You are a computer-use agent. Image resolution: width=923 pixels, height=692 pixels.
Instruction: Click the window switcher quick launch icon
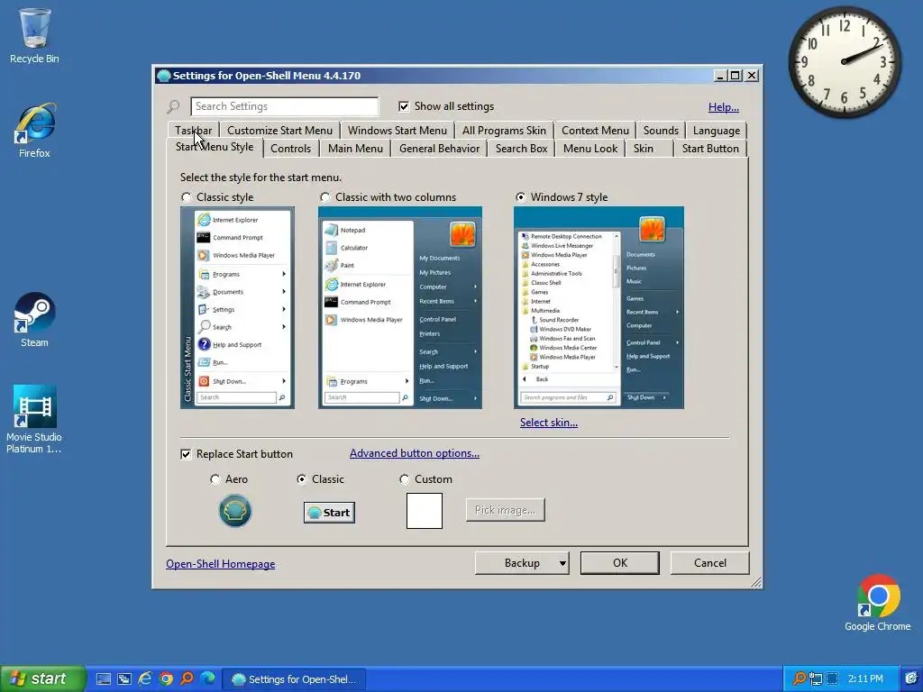[124, 679]
